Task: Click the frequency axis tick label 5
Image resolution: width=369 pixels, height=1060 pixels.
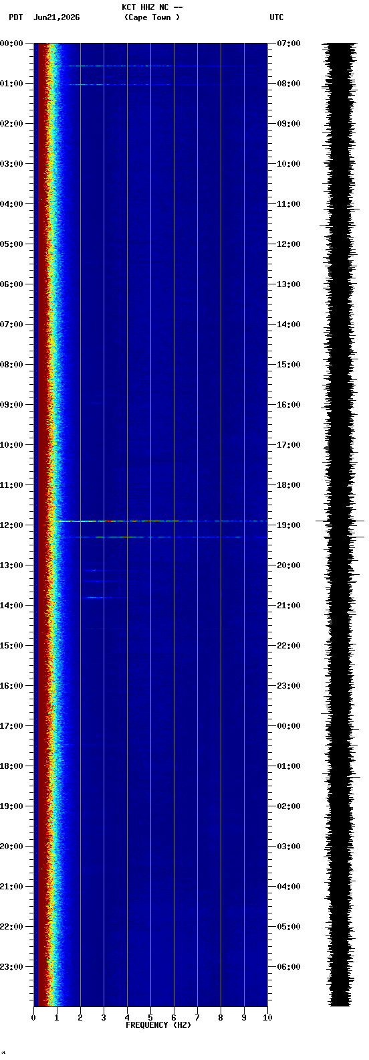Action: coord(150,1018)
